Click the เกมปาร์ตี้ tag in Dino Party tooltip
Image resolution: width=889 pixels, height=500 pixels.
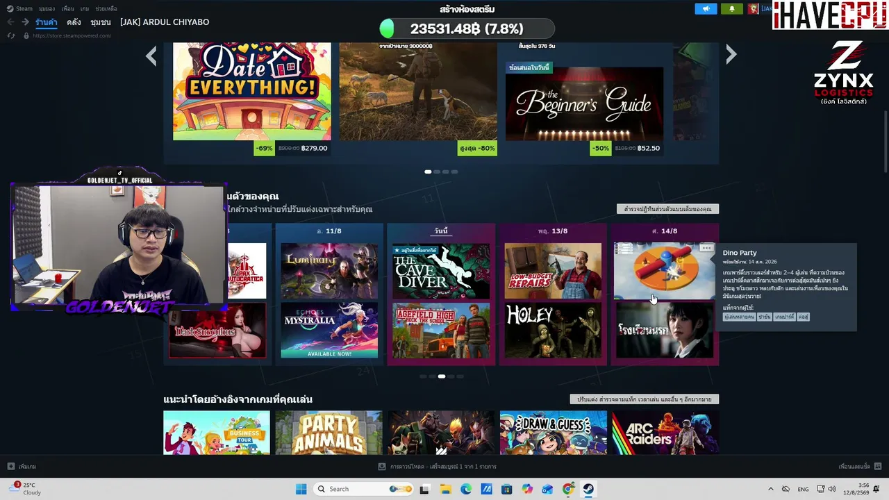click(784, 317)
